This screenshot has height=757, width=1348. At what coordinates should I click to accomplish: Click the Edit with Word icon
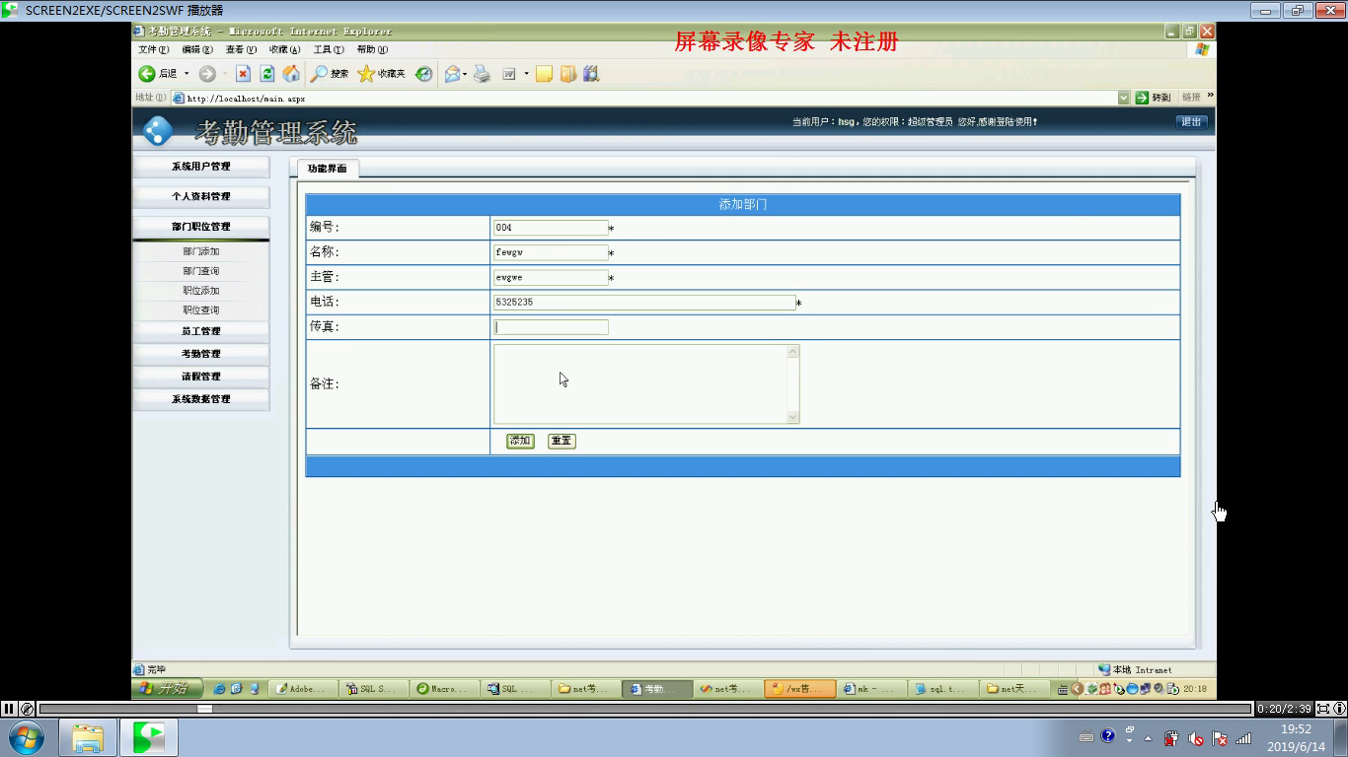(x=509, y=74)
